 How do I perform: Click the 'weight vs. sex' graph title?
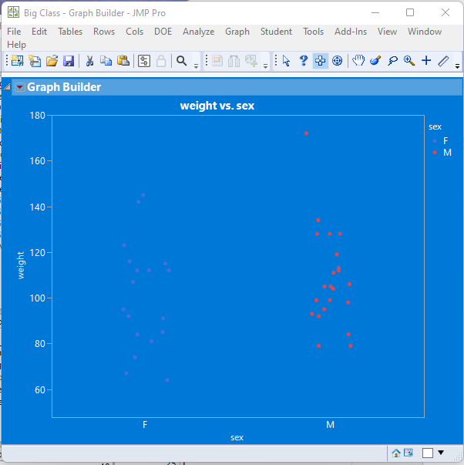(217, 106)
